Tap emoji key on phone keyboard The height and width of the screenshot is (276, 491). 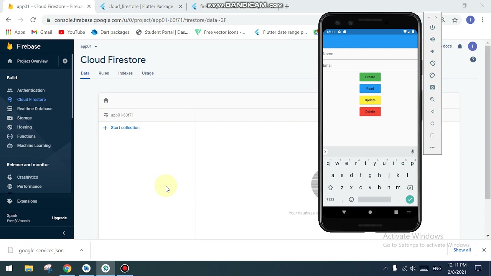(351, 199)
